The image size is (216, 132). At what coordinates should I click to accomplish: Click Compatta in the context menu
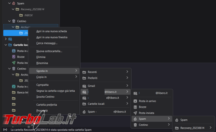click(x=42, y=85)
